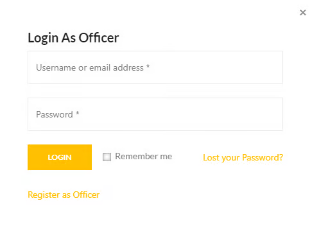Select the Login As Officer heading
The image size is (312, 235).
click(x=73, y=38)
